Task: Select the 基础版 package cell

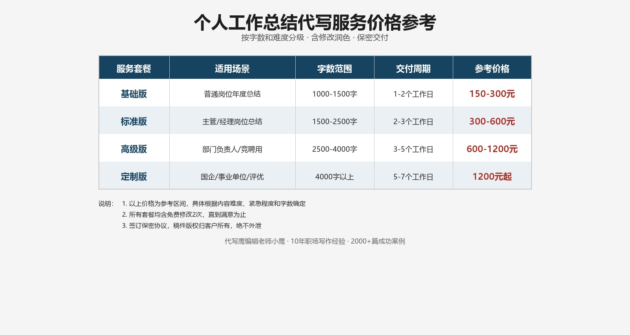Action: [x=134, y=93]
